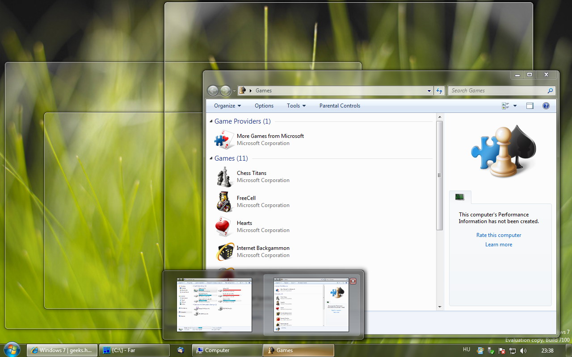
Task: Select the Internet Backgammon dice icon
Action: coord(224,252)
